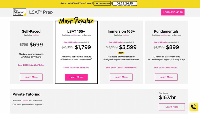Screen dimensions: 200x114
Task: Click the Most Popular badge
Action: [76, 21]
